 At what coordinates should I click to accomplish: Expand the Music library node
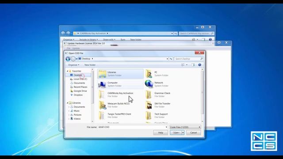(x=69, y=111)
